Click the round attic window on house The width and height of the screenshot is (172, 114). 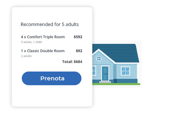click(x=99, y=59)
